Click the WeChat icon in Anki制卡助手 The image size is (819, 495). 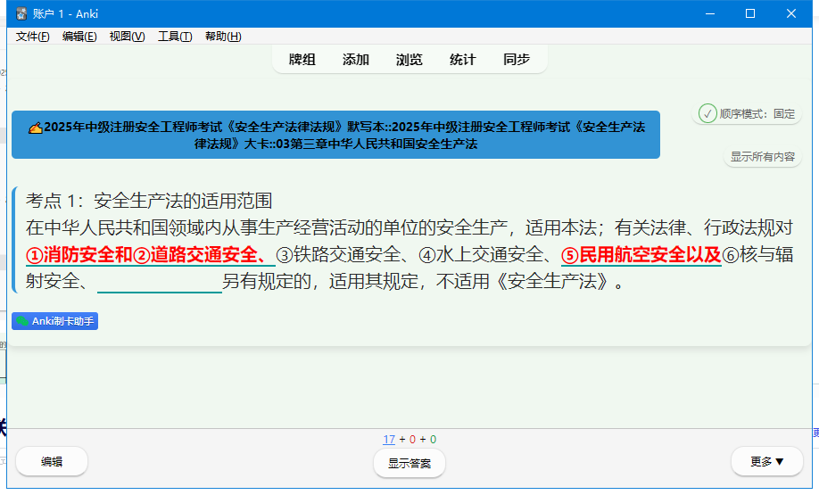coord(22,321)
